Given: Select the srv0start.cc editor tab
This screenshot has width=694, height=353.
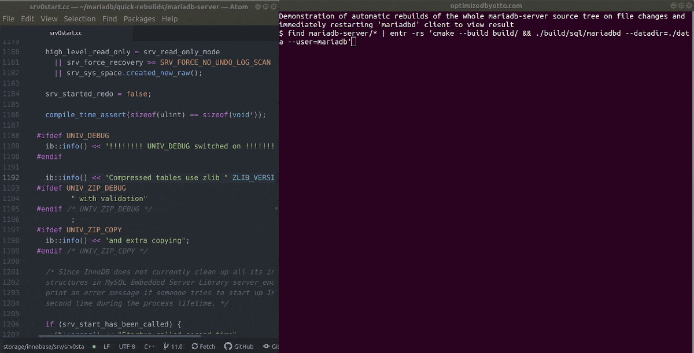Looking at the screenshot, I should point(65,33).
